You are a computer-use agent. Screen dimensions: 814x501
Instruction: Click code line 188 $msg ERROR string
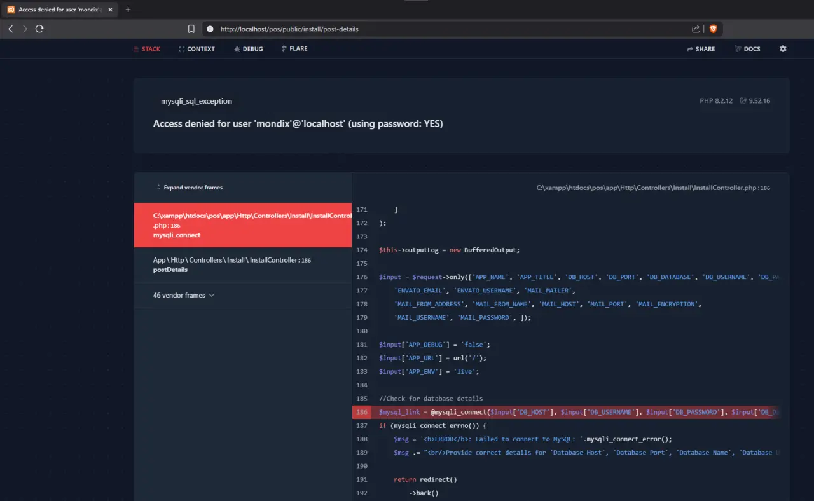533,439
